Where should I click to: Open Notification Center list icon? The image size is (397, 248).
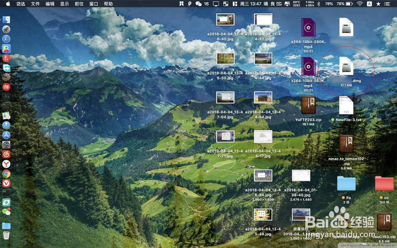(388, 4)
